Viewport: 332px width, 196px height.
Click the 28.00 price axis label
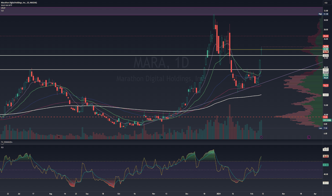pyautogui.click(x=326, y=30)
